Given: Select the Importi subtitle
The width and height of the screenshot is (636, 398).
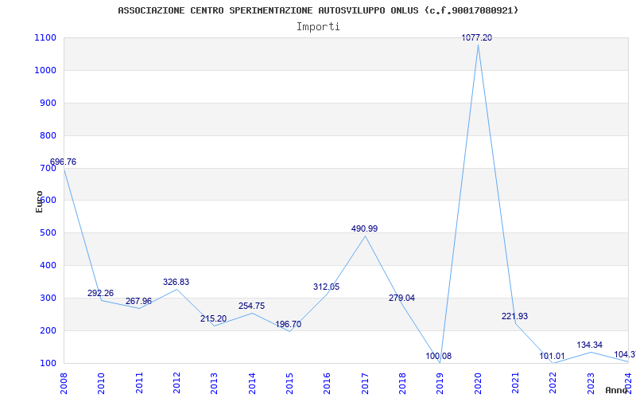Looking at the screenshot, I should coord(318,27).
